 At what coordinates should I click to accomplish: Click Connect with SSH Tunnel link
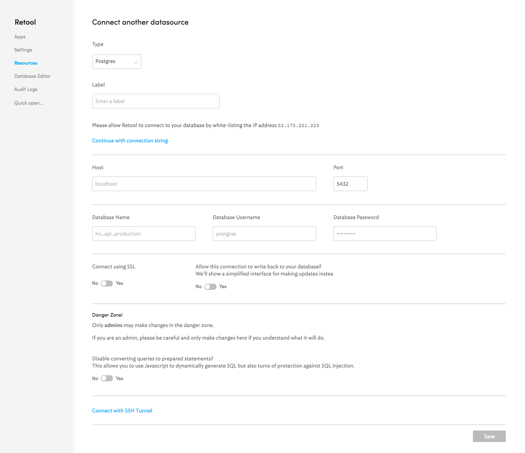click(x=122, y=411)
